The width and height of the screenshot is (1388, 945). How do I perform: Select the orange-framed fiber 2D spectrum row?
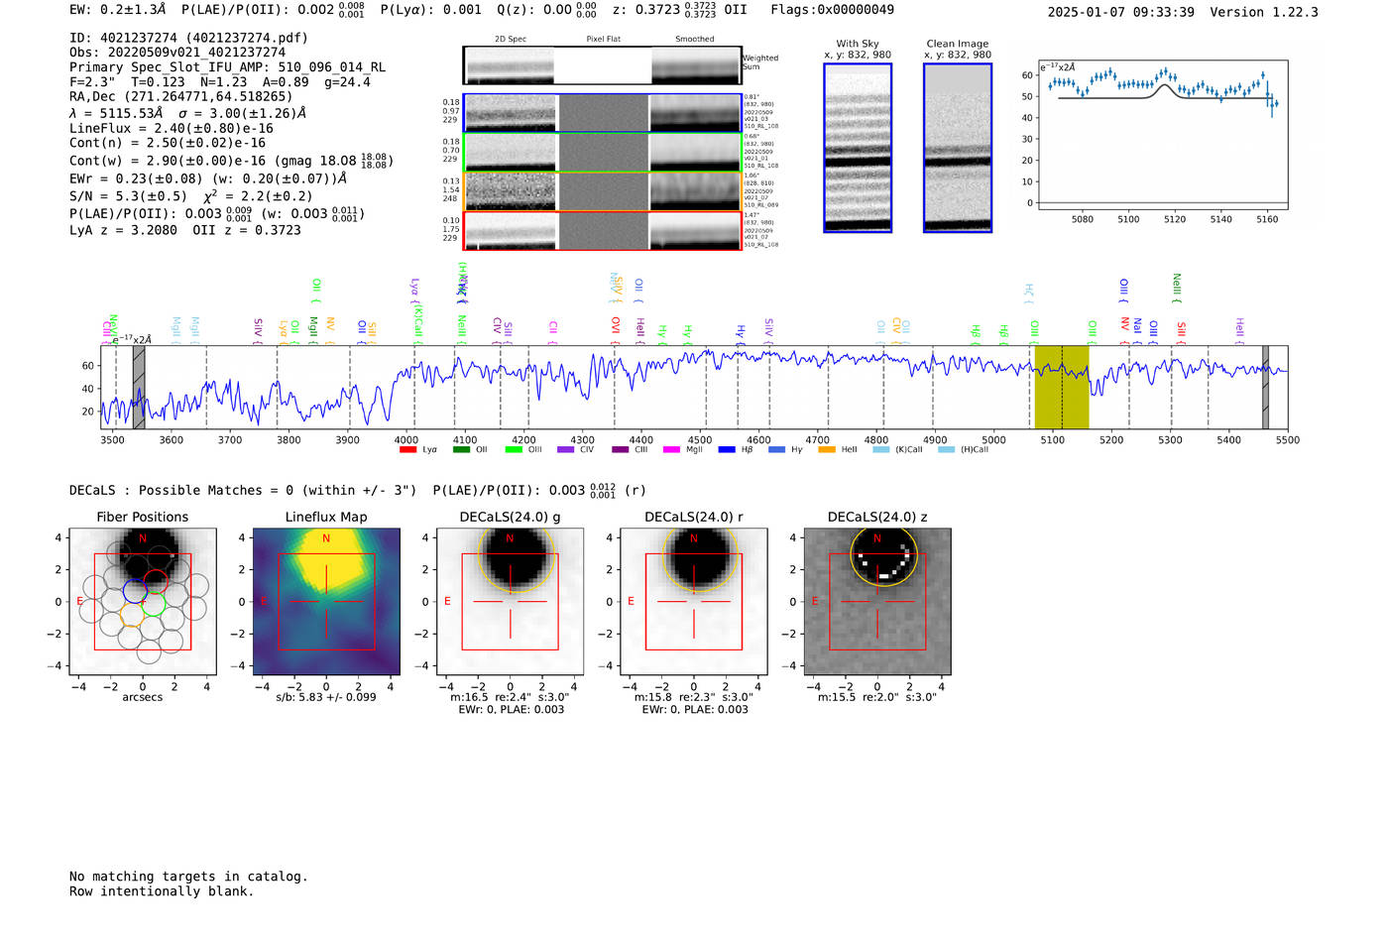602,191
